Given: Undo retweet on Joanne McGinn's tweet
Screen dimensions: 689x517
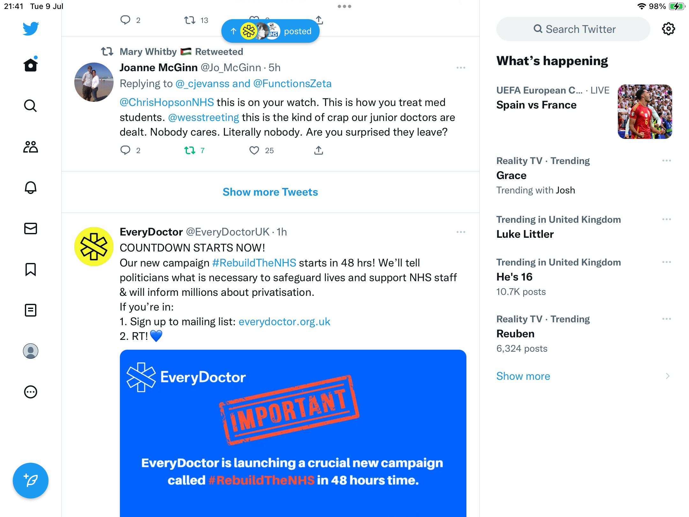Looking at the screenshot, I should click(190, 150).
